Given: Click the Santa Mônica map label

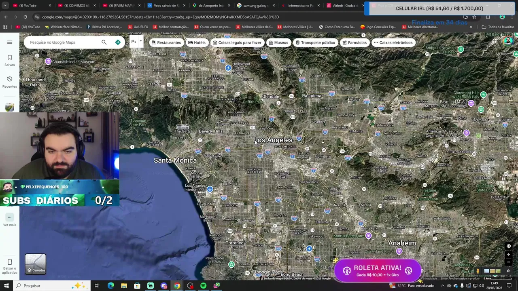Looking at the screenshot, I should click(x=175, y=160).
